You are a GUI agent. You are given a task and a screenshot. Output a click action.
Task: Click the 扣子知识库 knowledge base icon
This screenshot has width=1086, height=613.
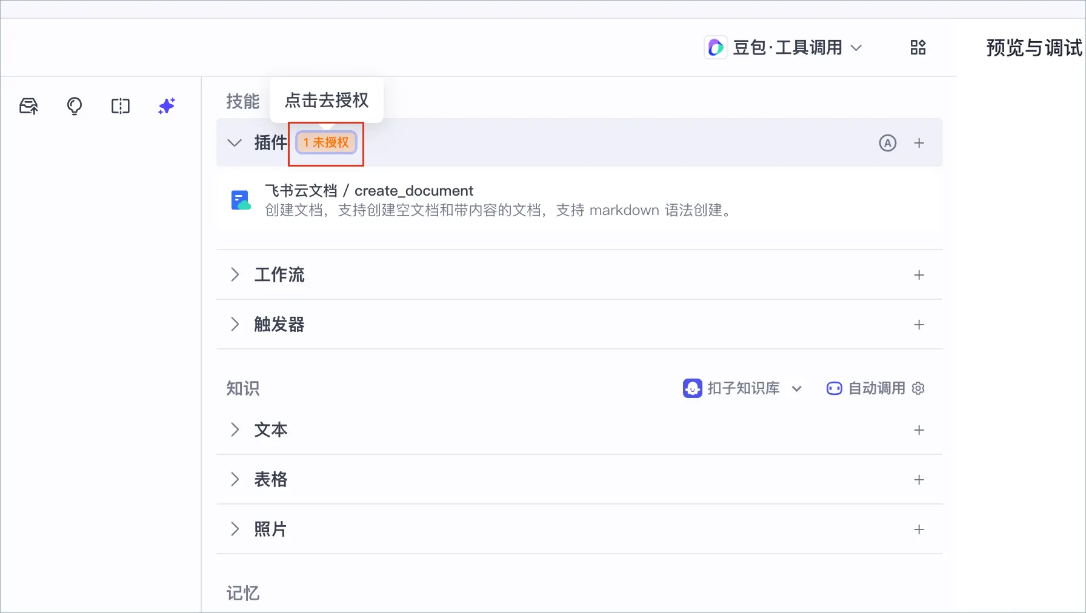pyautogui.click(x=691, y=388)
